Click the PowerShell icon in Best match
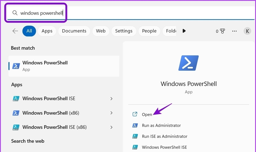256x152 pixels. (16, 66)
